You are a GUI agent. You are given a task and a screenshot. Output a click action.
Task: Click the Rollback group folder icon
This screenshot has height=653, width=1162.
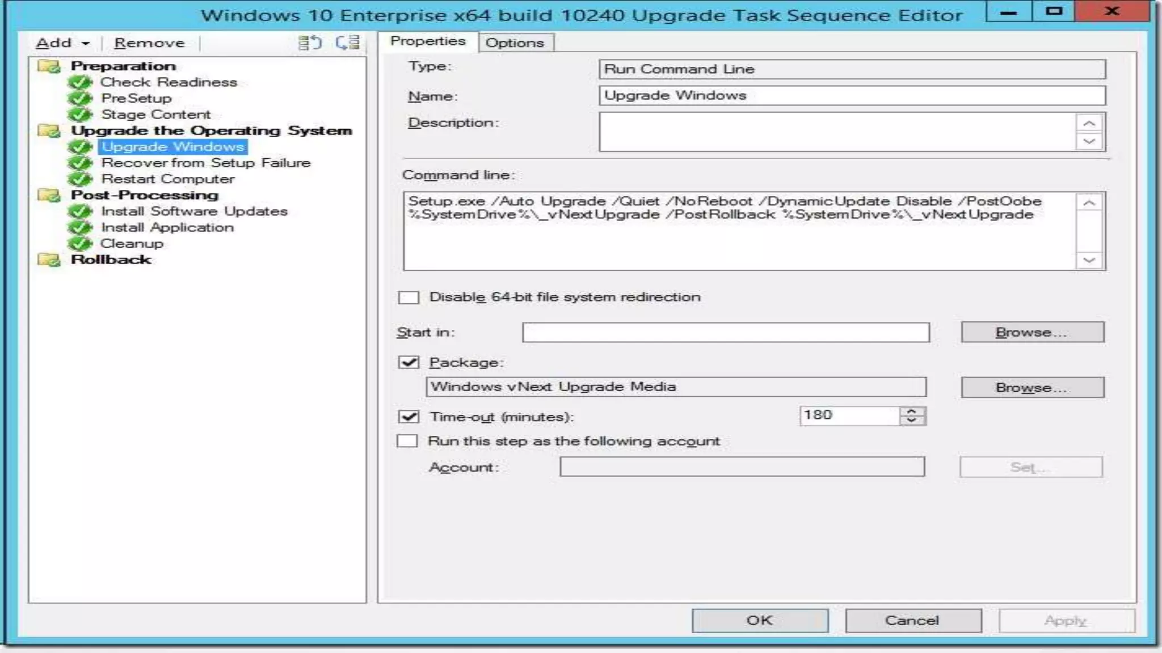click(x=49, y=260)
